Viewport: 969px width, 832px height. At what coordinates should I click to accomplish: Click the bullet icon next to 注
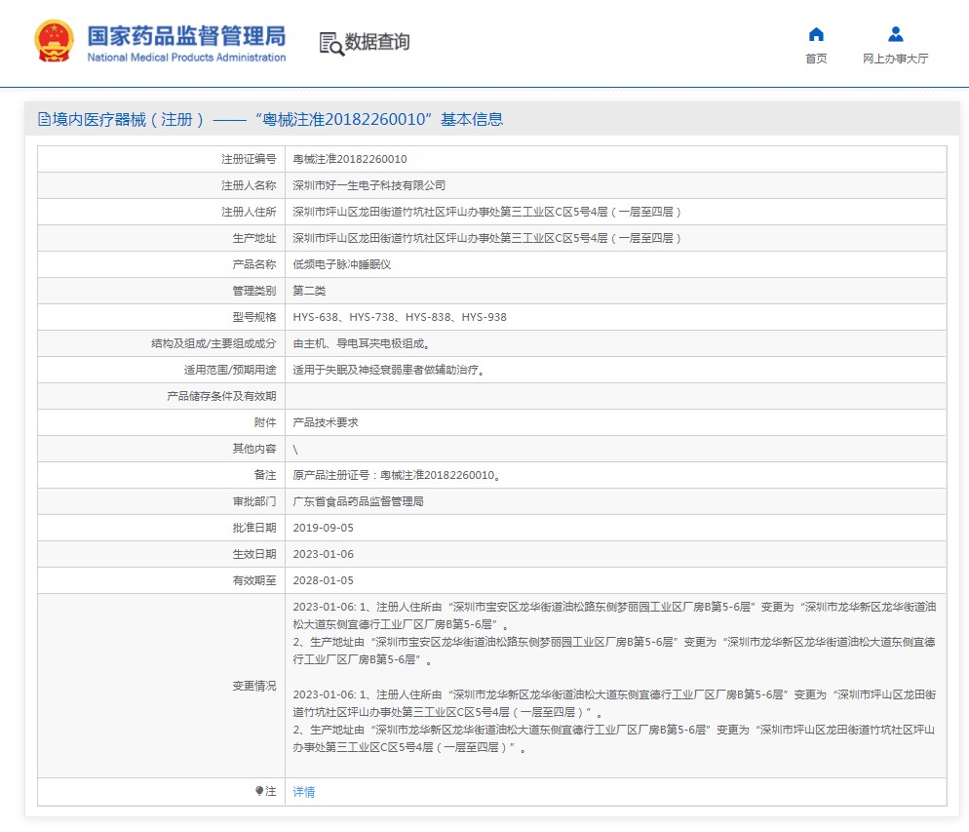click(x=259, y=791)
